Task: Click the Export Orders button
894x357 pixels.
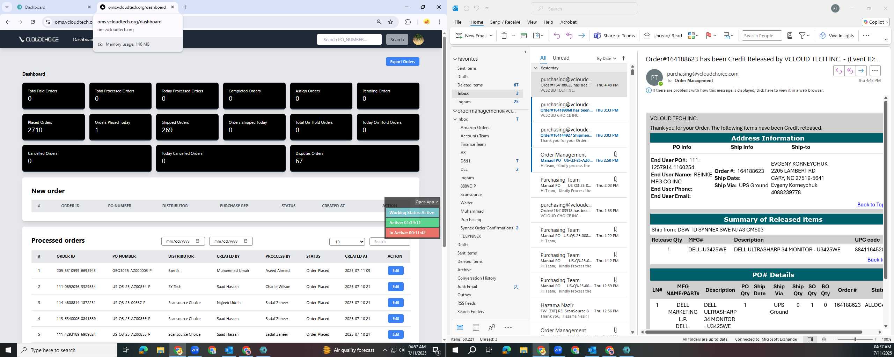Action: point(402,62)
